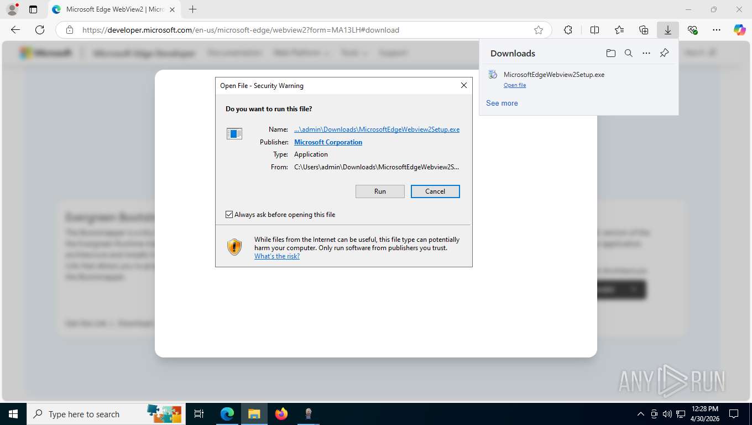This screenshot has height=425, width=752.
Task: Open More options in Downloads panel
Action: tap(646, 53)
